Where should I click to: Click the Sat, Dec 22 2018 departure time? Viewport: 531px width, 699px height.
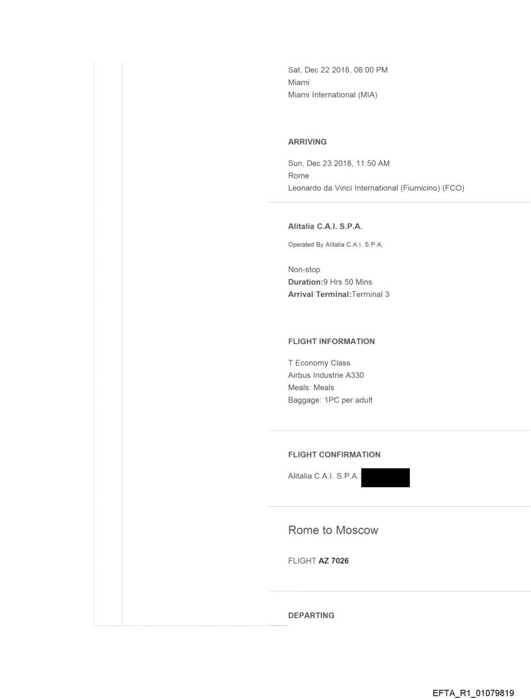click(338, 70)
